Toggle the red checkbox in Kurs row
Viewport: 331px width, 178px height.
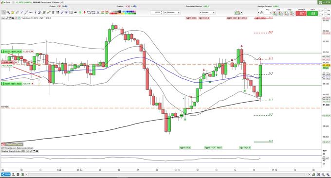pyautogui.click(x=16, y=18)
